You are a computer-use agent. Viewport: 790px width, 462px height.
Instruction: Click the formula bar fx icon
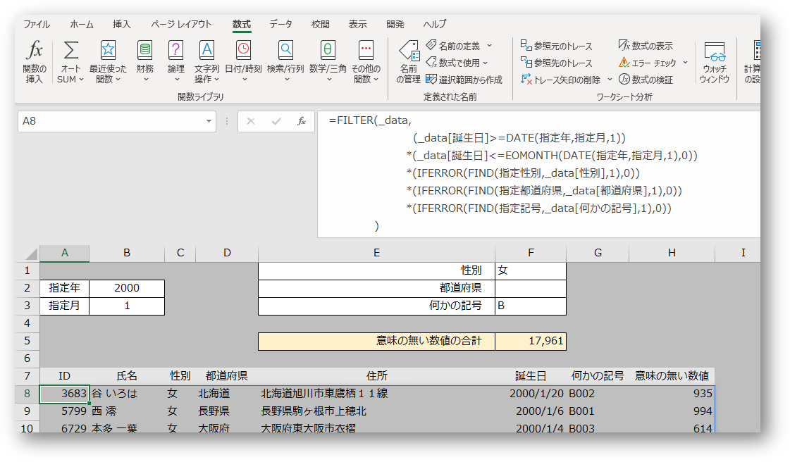point(302,121)
